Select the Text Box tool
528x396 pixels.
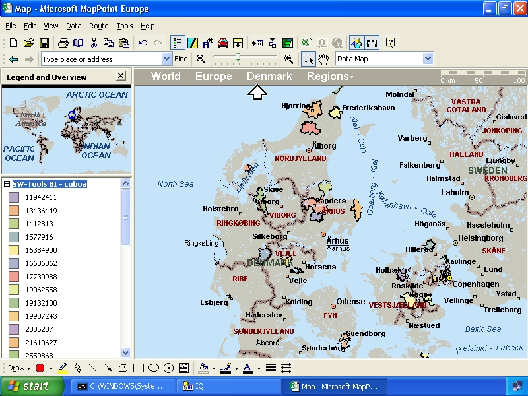coord(184,368)
